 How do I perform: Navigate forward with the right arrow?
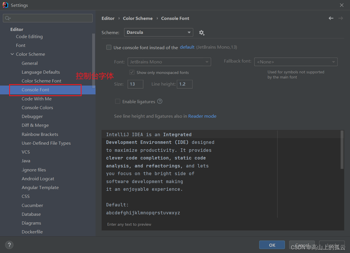pyautogui.click(x=341, y=18)
